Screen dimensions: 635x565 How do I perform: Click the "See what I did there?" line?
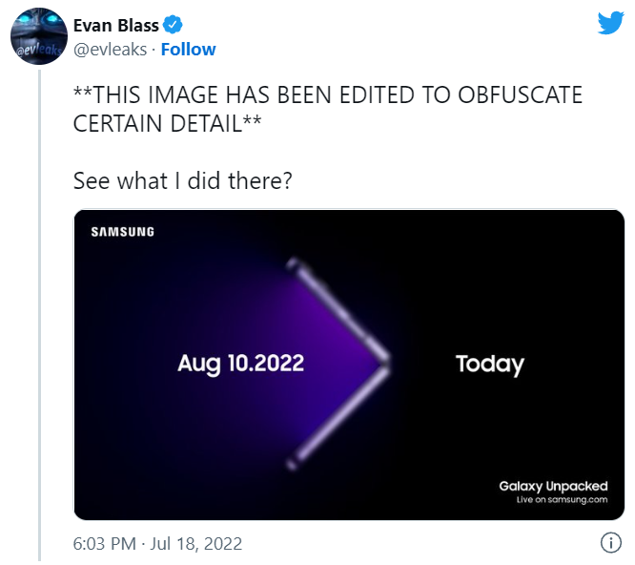(181, 180)
